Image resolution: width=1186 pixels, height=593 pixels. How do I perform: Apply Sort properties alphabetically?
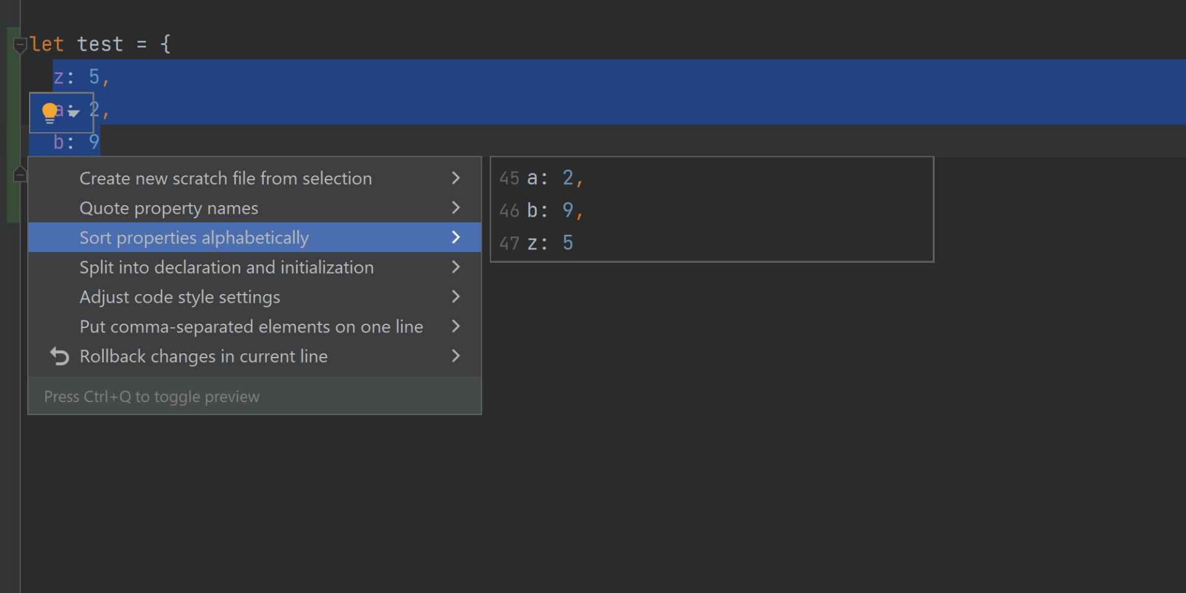tap(254, 238)
